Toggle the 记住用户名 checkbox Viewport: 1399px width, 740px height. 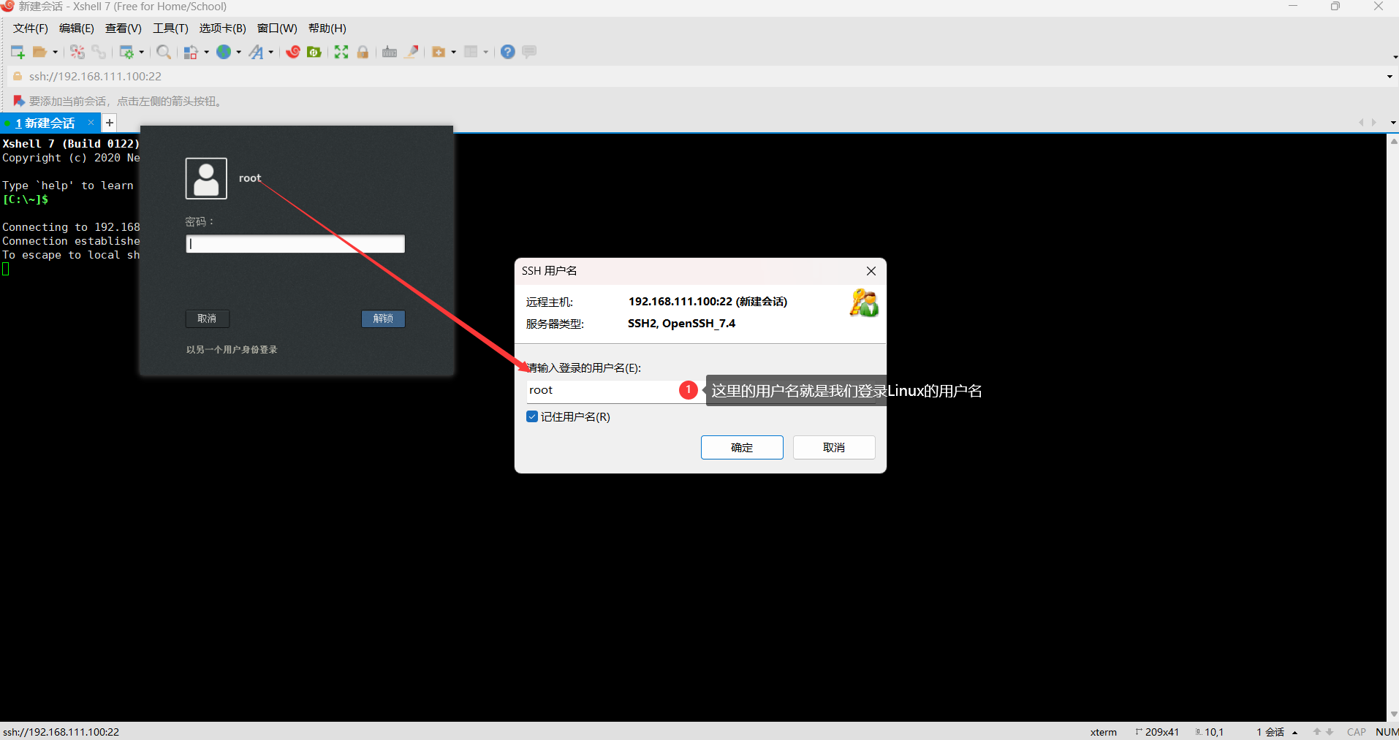point(532,416)
